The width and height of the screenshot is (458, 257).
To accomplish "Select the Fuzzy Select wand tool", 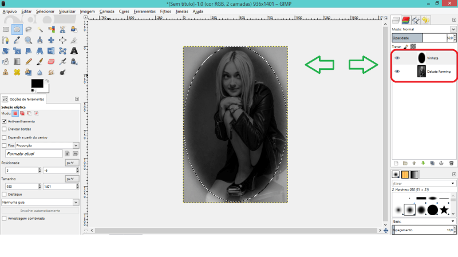I will point(40,29).
